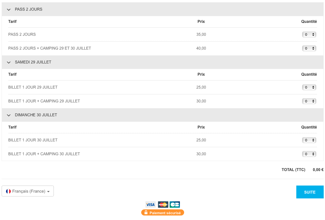Collapse the SAMEDI 29 JUILLET section chevron

coord(9,62)
